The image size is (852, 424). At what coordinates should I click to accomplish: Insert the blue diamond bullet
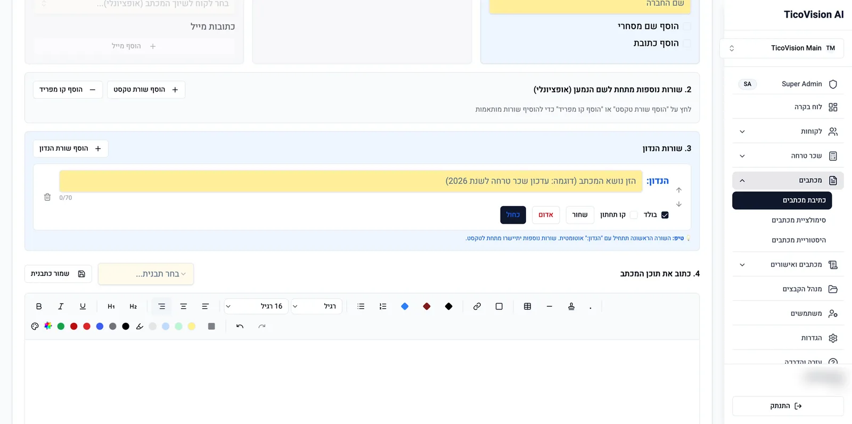click(405, 306)
